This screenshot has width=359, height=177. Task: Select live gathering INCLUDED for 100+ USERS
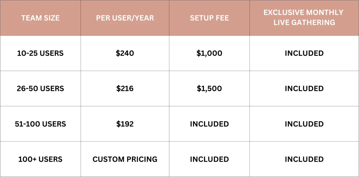[304, 159]
